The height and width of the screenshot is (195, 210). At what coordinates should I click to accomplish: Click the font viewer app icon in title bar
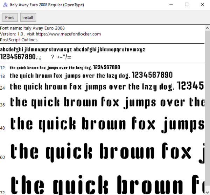click(5, 5)
